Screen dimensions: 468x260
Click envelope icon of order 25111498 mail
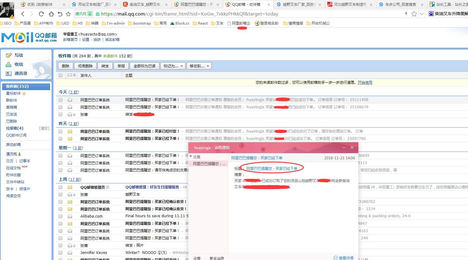coord(70,100)
